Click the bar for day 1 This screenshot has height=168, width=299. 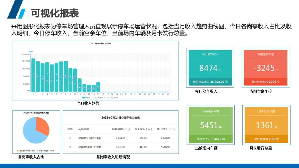click(x=33, y=75)
